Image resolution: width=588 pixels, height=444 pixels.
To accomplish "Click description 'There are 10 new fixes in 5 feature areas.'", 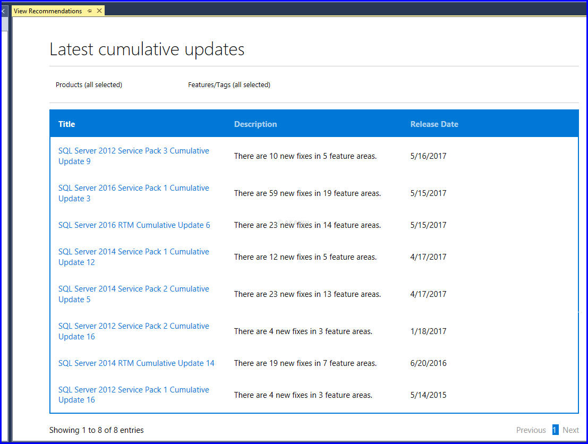I will tap(305, 156).
